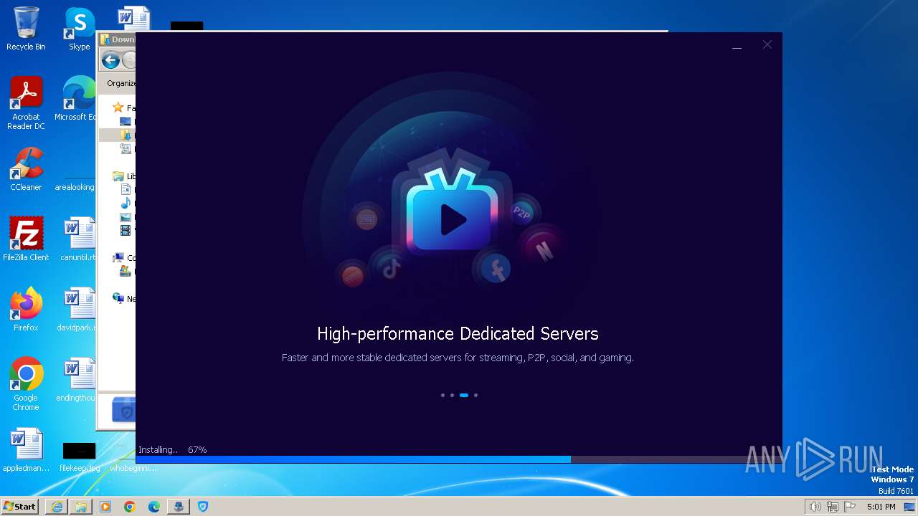Image resolution: width=918 pixels, height=516 pixels.
Task: Open Internet Explorer from taskbar
Action: pos(57,507)
